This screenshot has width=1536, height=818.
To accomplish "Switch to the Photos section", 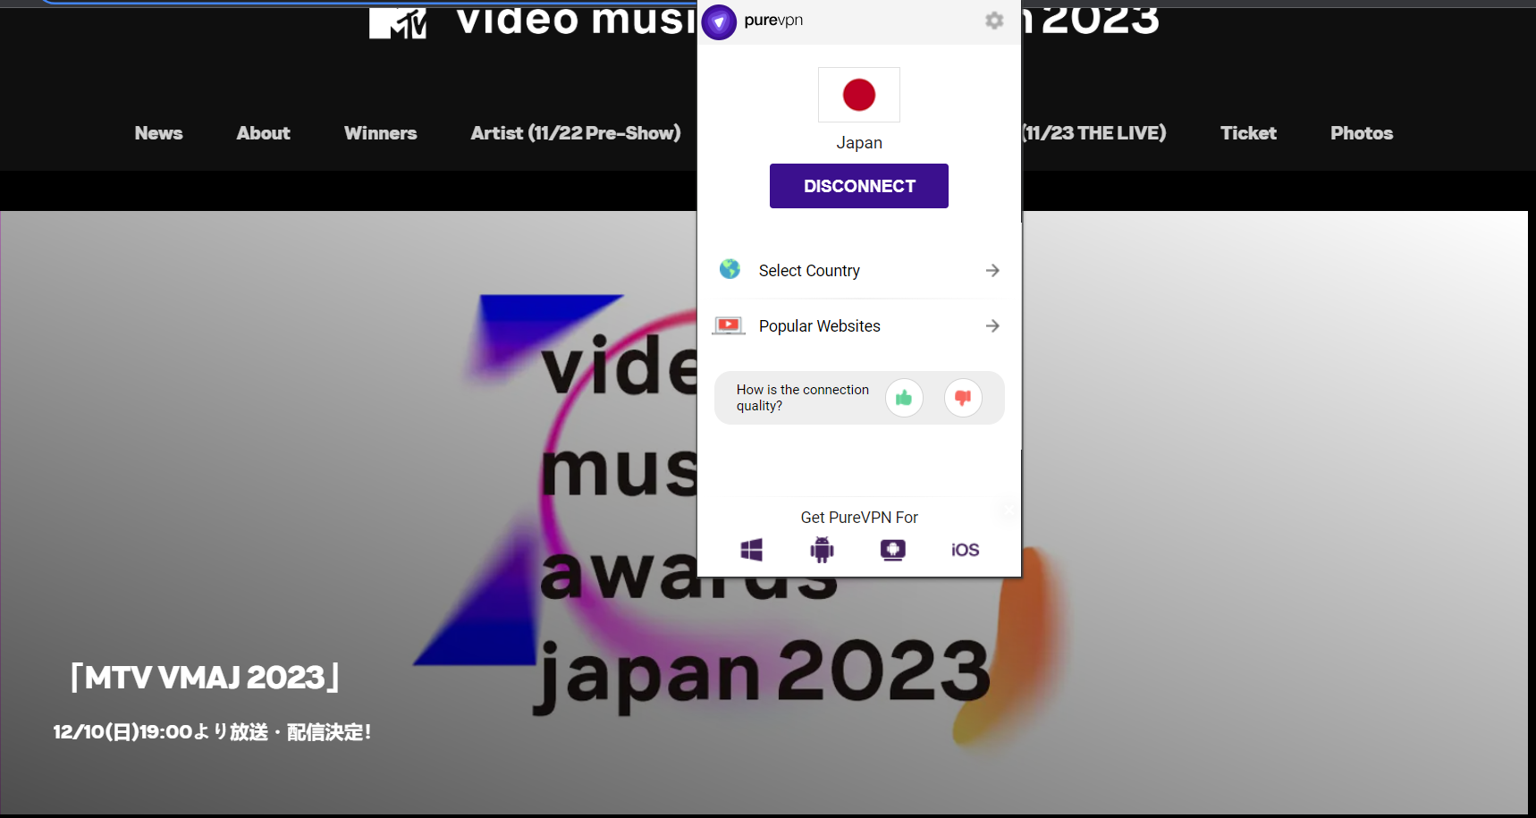I will (x=1362, y=132).
